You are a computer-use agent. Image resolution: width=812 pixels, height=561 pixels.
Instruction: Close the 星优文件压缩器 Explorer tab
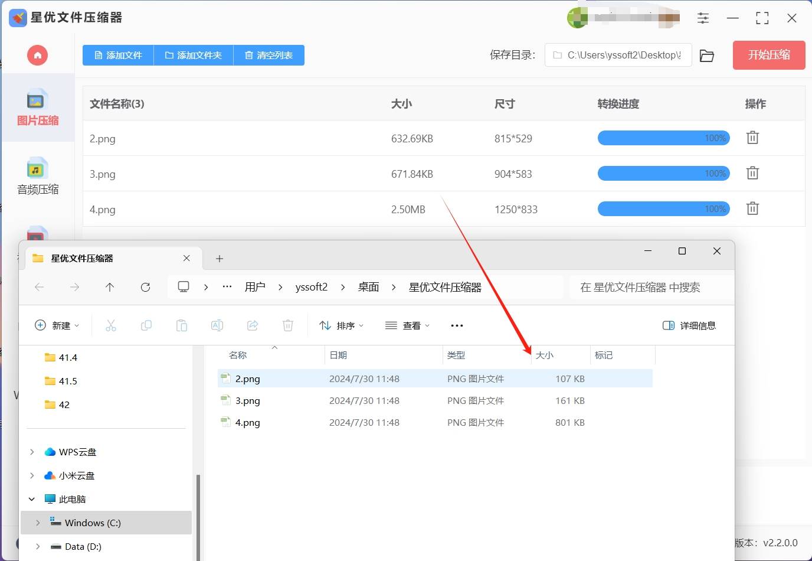(x=186, y=258)
